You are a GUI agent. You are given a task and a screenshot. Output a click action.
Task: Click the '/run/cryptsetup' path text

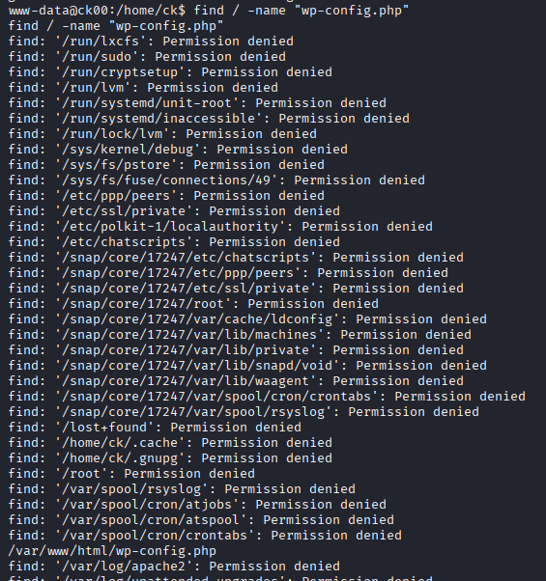coord(120,72)
